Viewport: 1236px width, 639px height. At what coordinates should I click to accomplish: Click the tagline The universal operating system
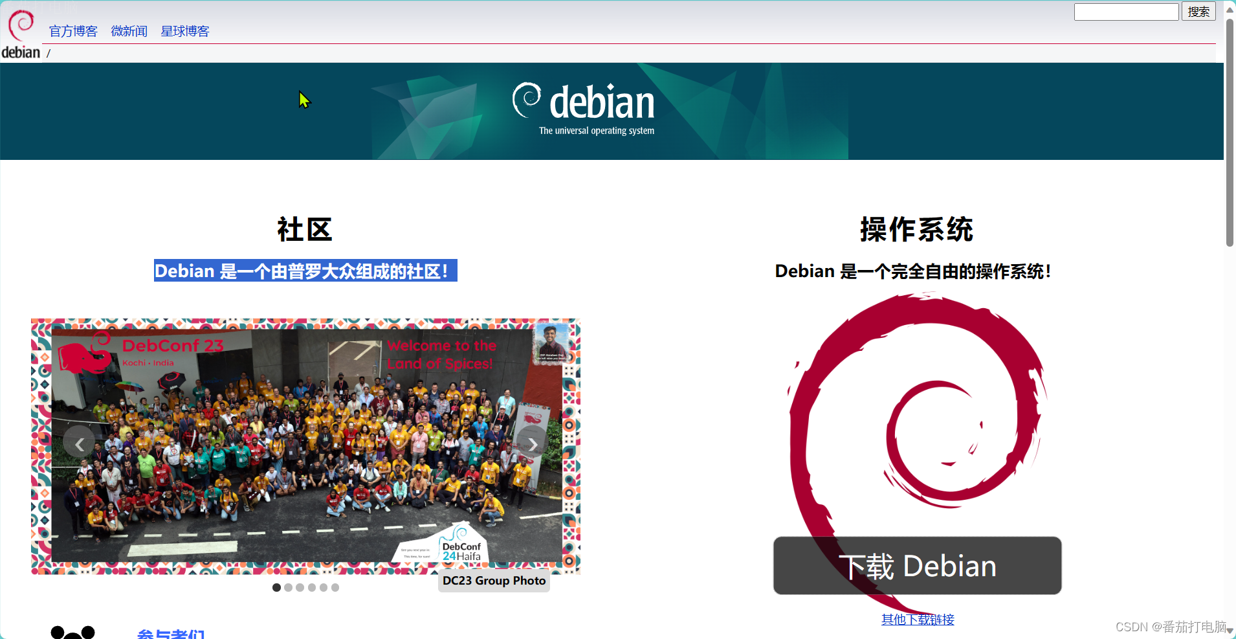(x=597, y=130)
